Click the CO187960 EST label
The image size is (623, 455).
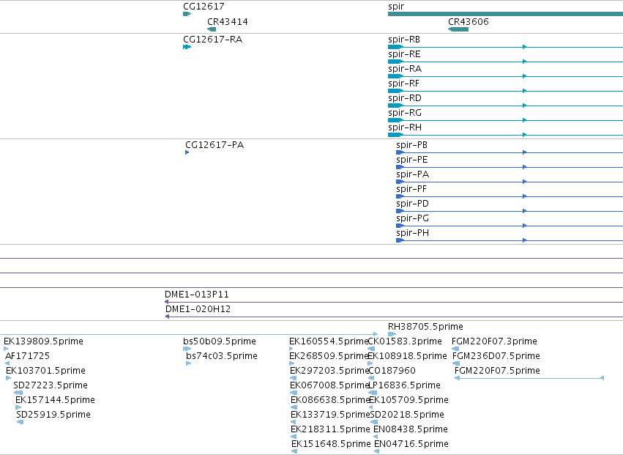(x=392, y=371)
